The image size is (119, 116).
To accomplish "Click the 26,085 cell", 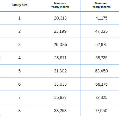I will point(60,44).
